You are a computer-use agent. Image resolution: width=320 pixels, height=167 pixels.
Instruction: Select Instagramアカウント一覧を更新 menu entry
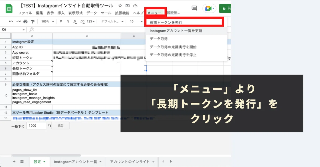coord(186,31)
